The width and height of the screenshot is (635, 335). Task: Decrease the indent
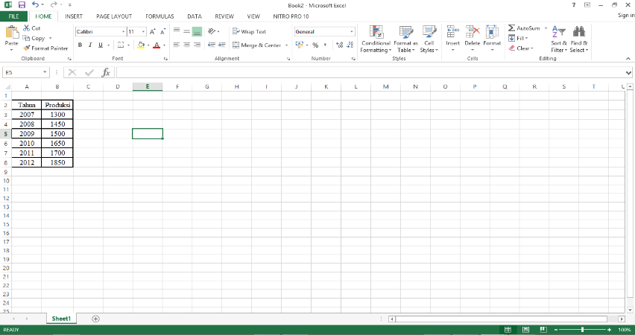tap(212, 45)
